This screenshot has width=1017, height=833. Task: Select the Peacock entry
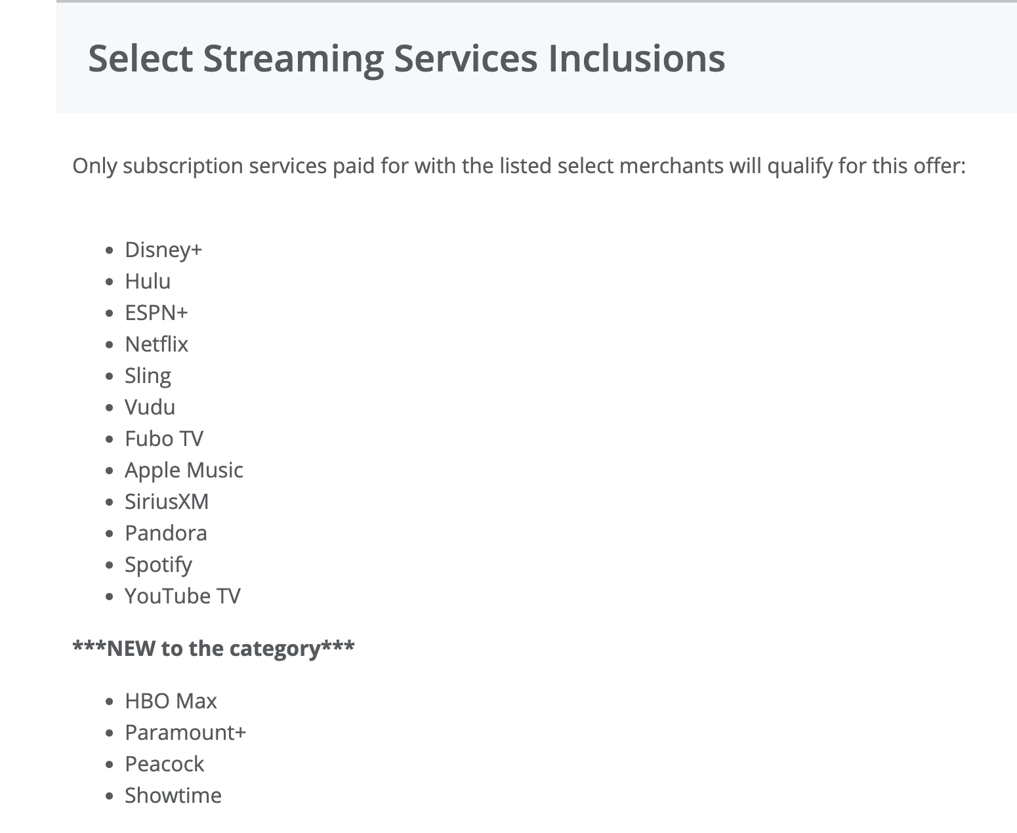[164, 764]
